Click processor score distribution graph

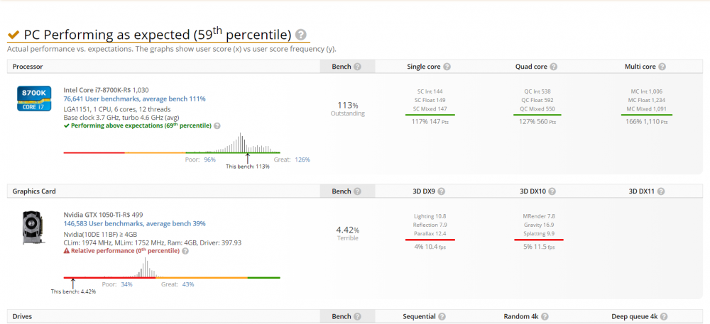pyautogui.click(x=172, y=144)
